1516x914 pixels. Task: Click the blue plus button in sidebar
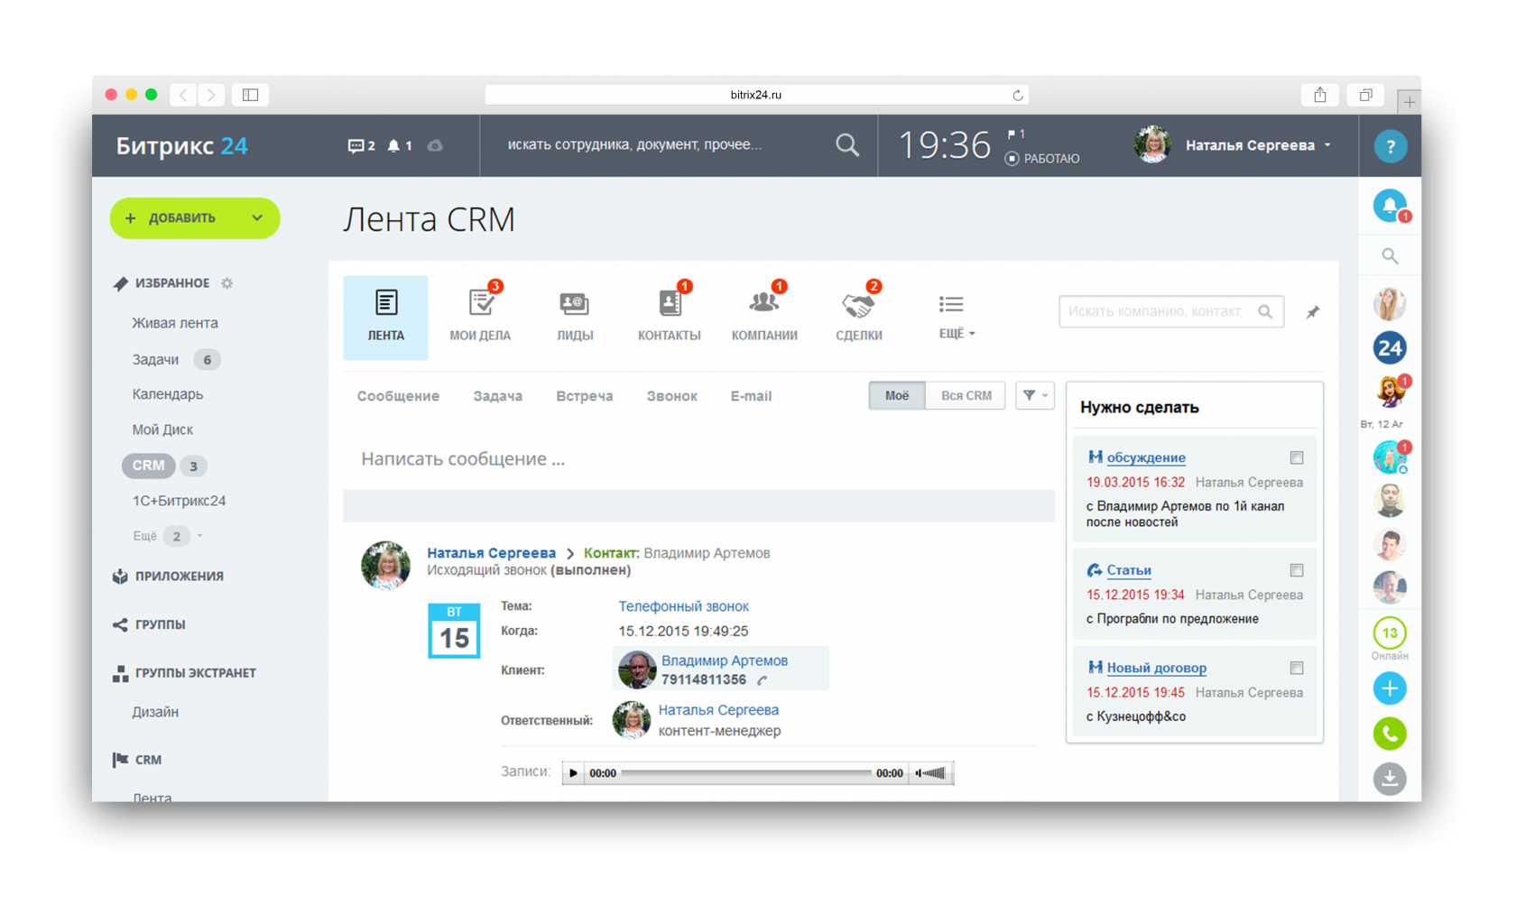tap(1390, 688)
